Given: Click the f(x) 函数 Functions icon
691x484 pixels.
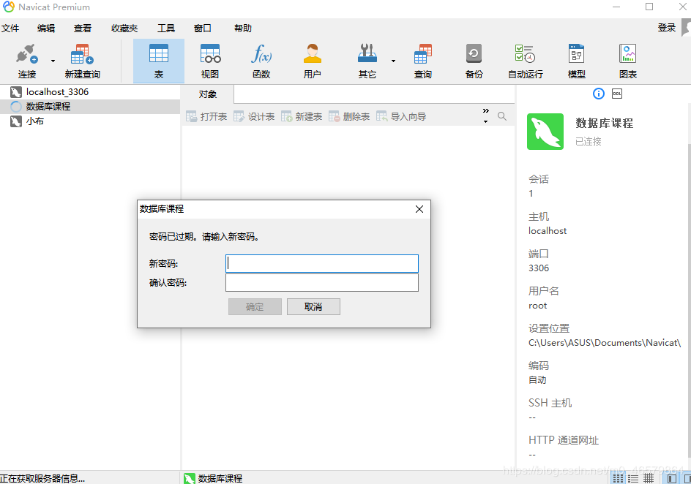Looking at the screenshot, I should [261, 59].
